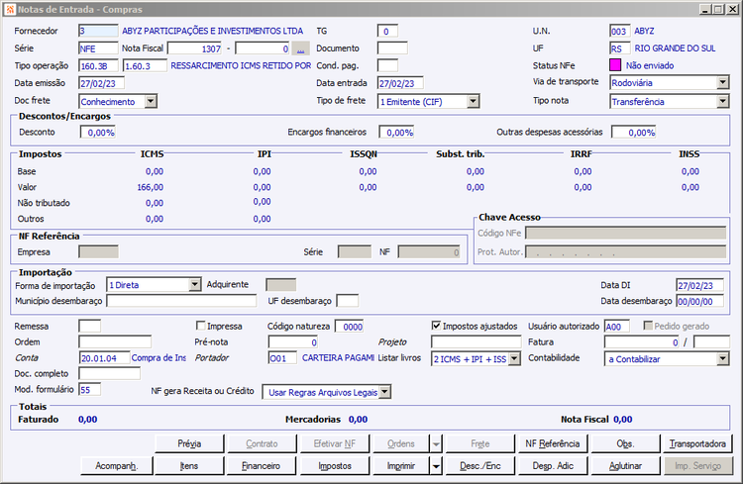The height and width of the screenshot is (484, 743).
Task: Click the Data emissão field
Action: point(102,83)
